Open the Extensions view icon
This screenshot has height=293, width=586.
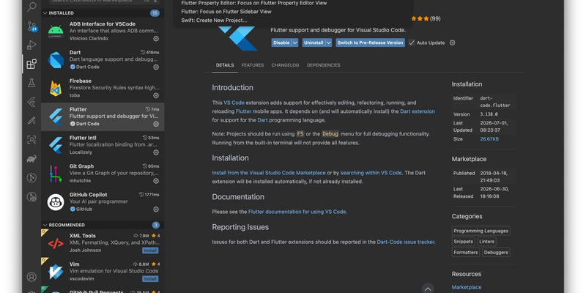[x=31, y=64]
